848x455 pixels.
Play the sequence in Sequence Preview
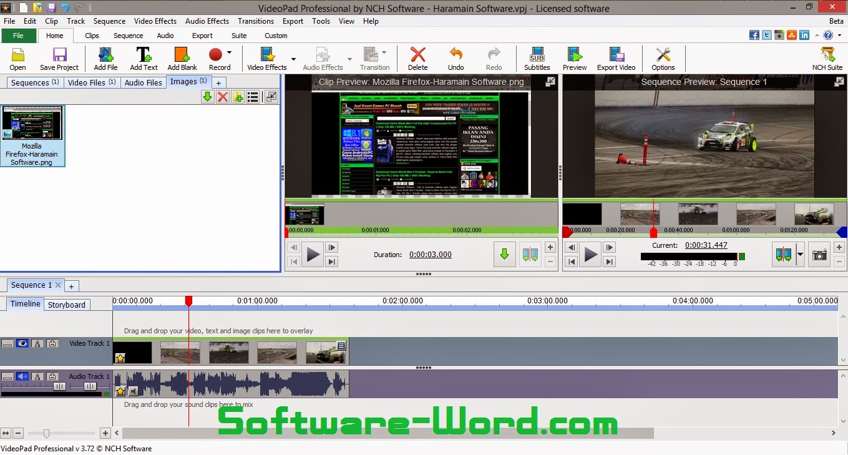tap(590, 255)
